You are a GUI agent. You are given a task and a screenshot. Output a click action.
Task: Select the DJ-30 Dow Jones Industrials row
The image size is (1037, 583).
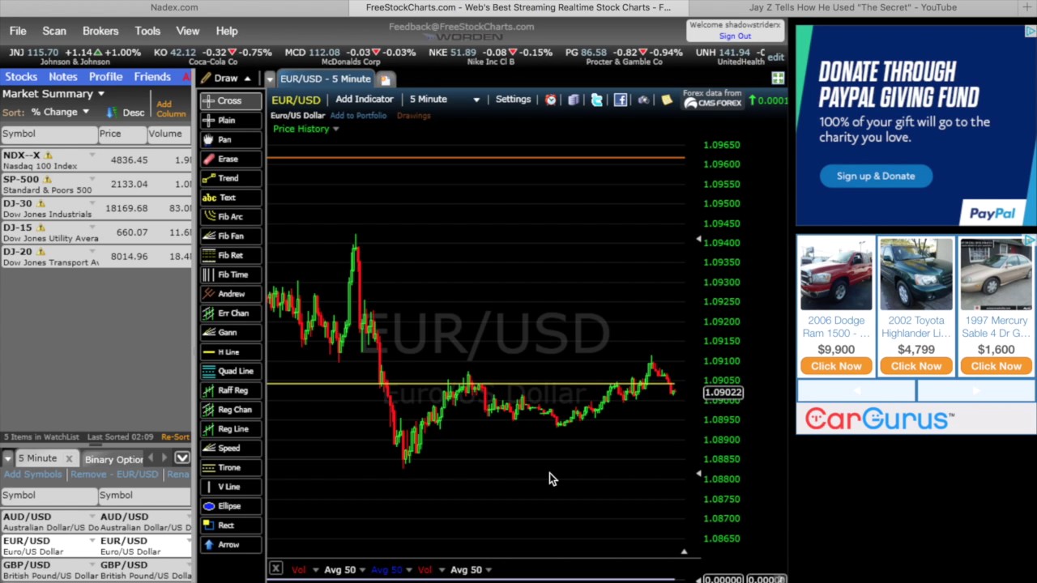(96, 208)
